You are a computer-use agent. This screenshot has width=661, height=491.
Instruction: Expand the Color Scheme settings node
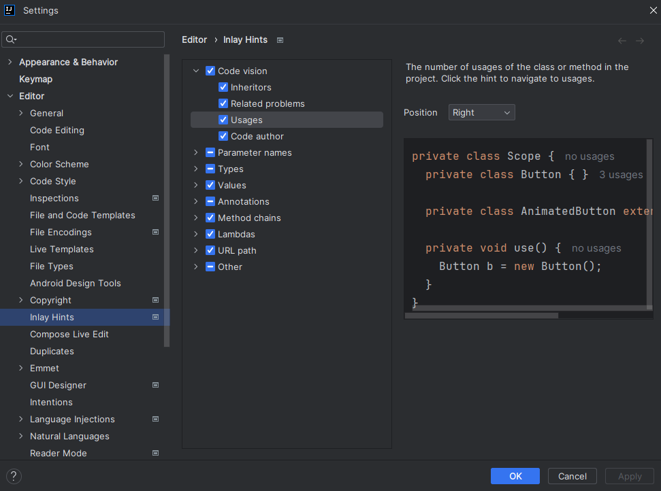(x=21, y=164)
